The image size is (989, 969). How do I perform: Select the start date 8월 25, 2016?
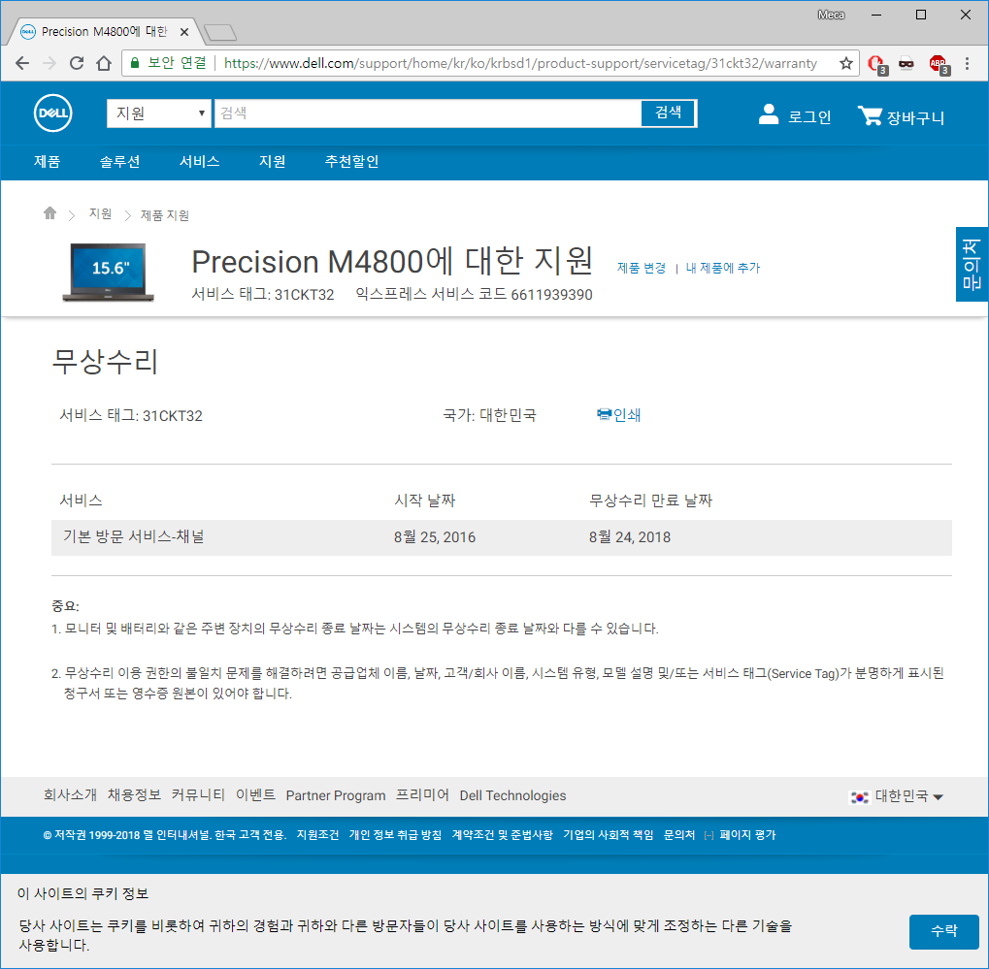point(435,537)
